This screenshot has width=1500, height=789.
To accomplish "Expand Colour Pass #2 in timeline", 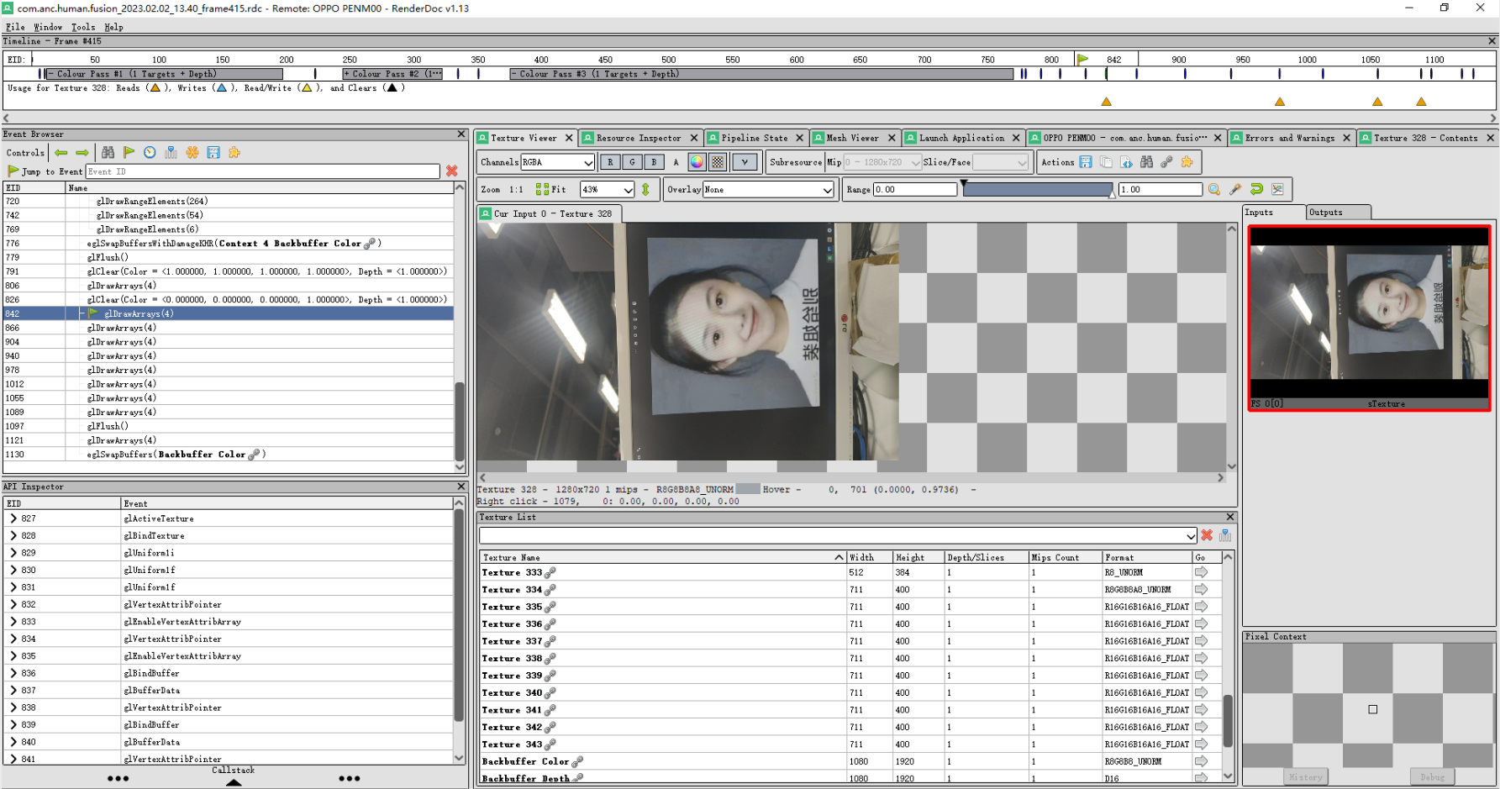I will click(x=347, y=74).
